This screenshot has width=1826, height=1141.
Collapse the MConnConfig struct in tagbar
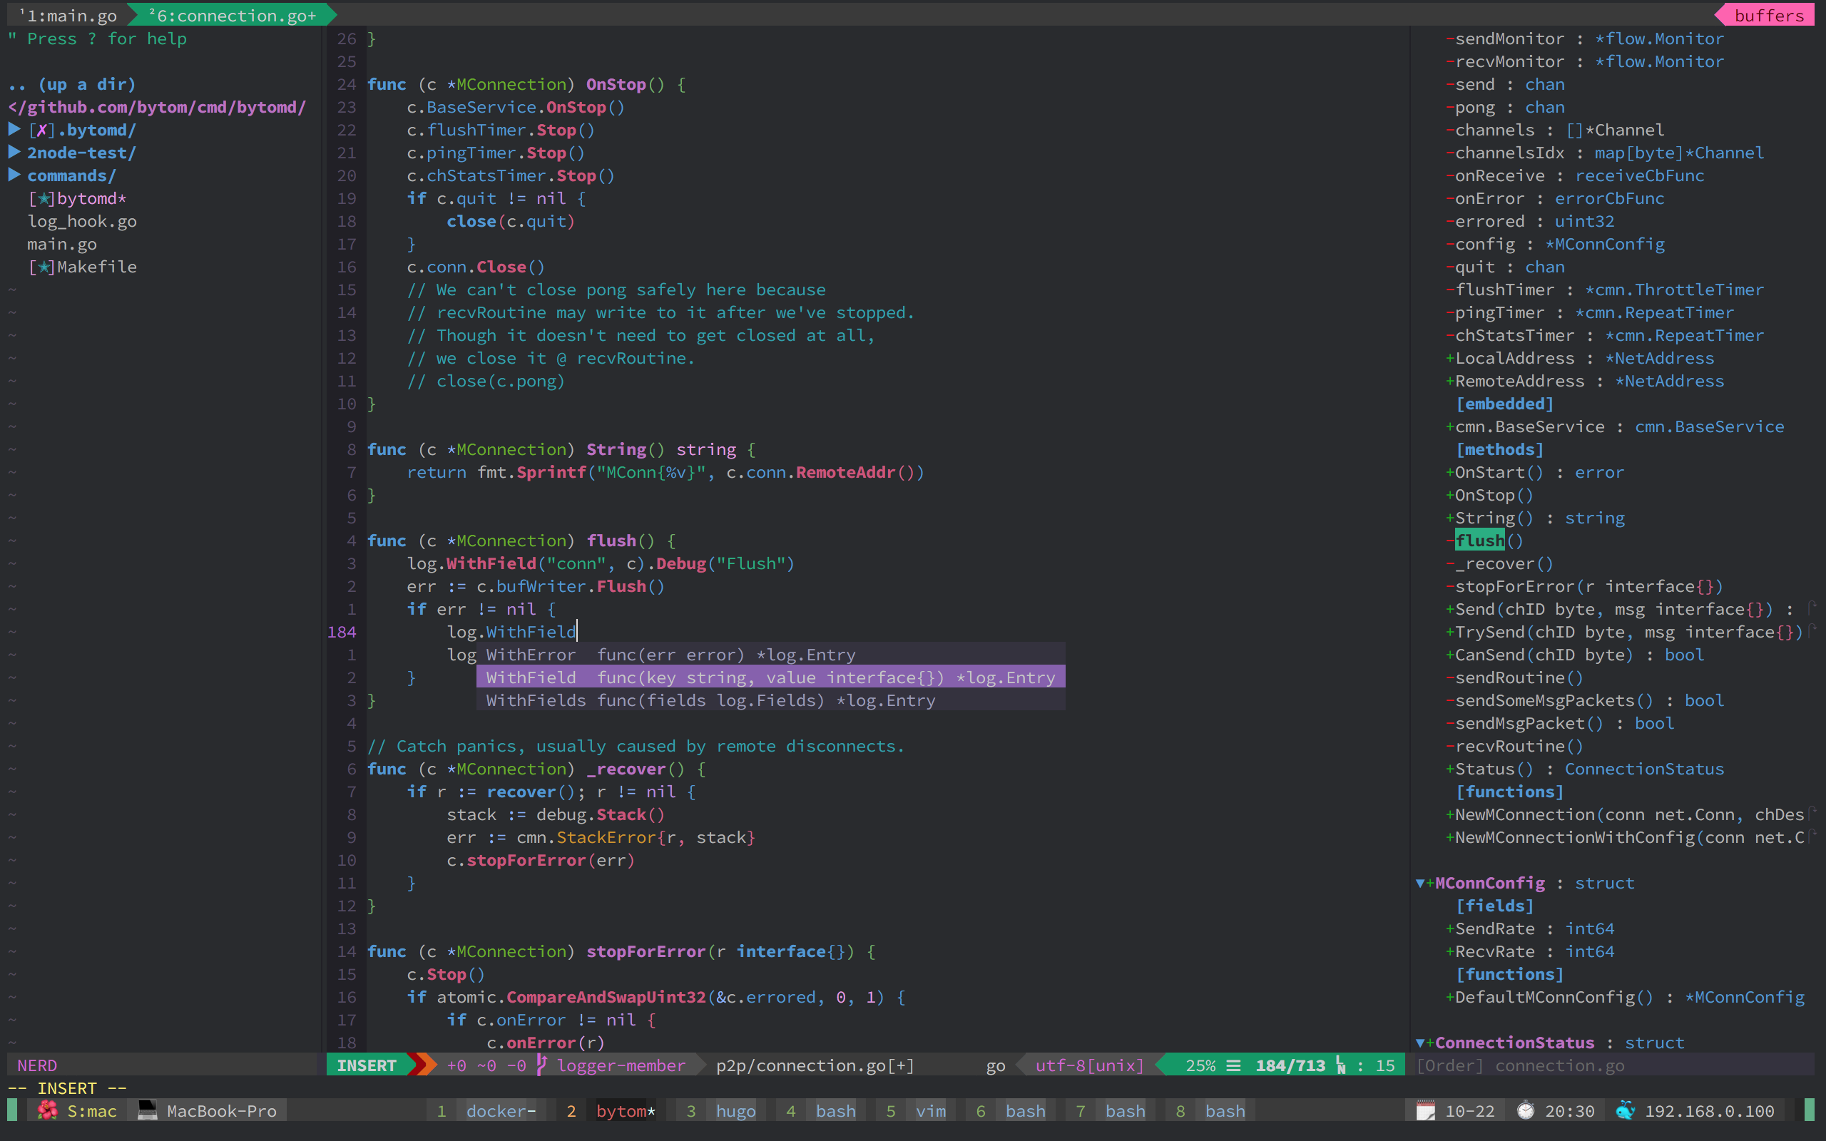click(1420, 883)
